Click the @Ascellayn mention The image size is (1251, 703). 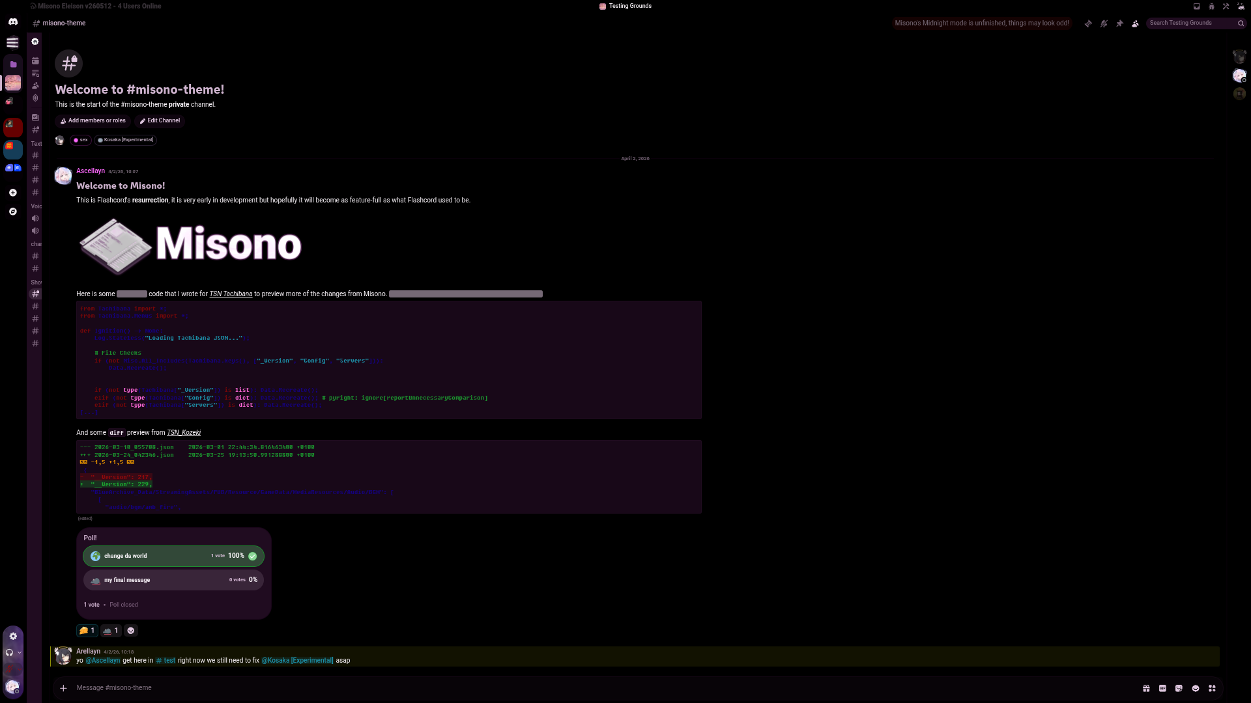point(103,661)
